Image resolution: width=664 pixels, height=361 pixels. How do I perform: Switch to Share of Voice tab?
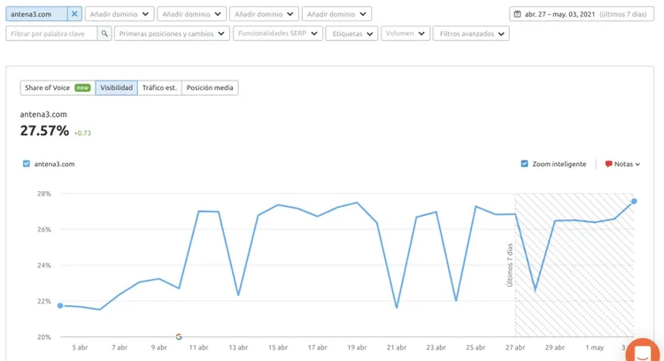tap(58, 88)
